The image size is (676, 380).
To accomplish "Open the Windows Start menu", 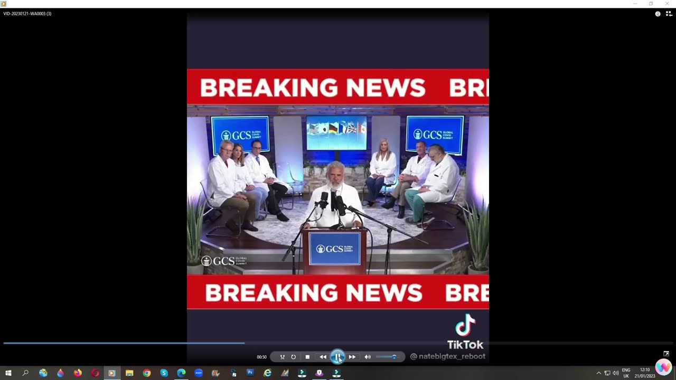I will coord(8,373).
